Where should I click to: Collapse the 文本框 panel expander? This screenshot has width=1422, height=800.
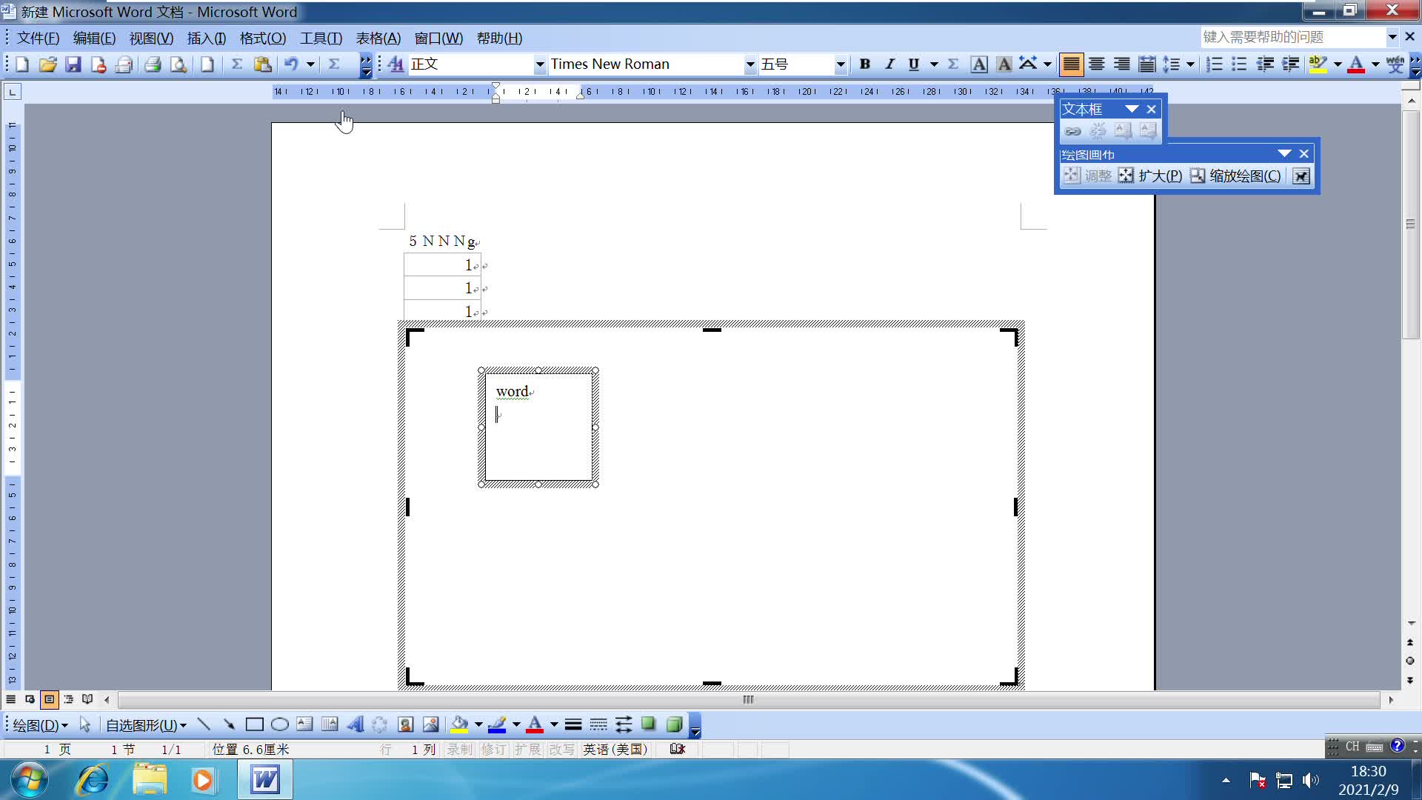pos(1131,108)
